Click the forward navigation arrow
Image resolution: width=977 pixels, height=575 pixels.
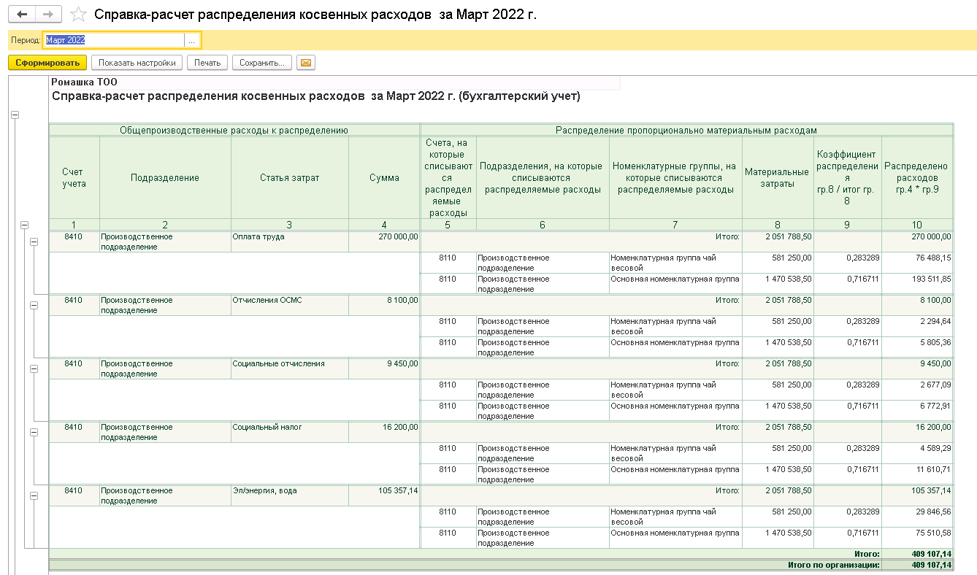pyautogui.click(x=48, y=15)
